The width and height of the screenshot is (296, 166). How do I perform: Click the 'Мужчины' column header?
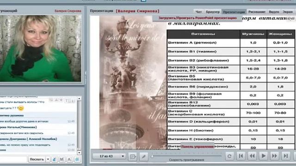(x=253, y=34)
